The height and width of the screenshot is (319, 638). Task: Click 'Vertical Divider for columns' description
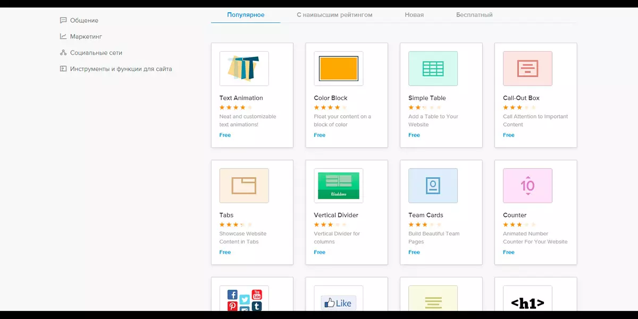pyautogui.click(x=337, y=238)
